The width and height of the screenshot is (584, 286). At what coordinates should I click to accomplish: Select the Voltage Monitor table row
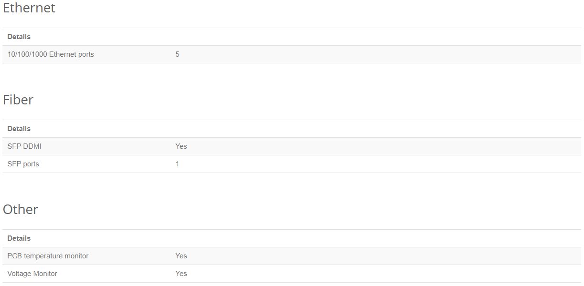point(292,274)
